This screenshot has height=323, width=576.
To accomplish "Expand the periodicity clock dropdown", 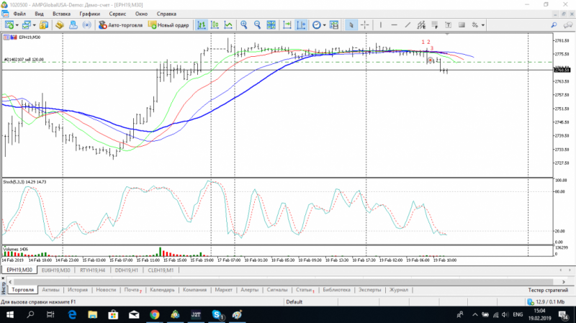I will [325, 25].
